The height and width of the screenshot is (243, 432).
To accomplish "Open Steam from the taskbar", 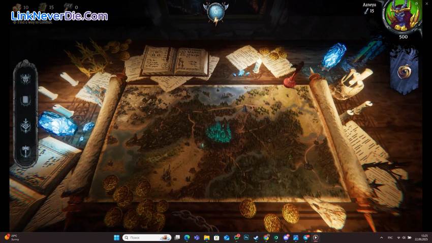I will [x=256, y=237].
